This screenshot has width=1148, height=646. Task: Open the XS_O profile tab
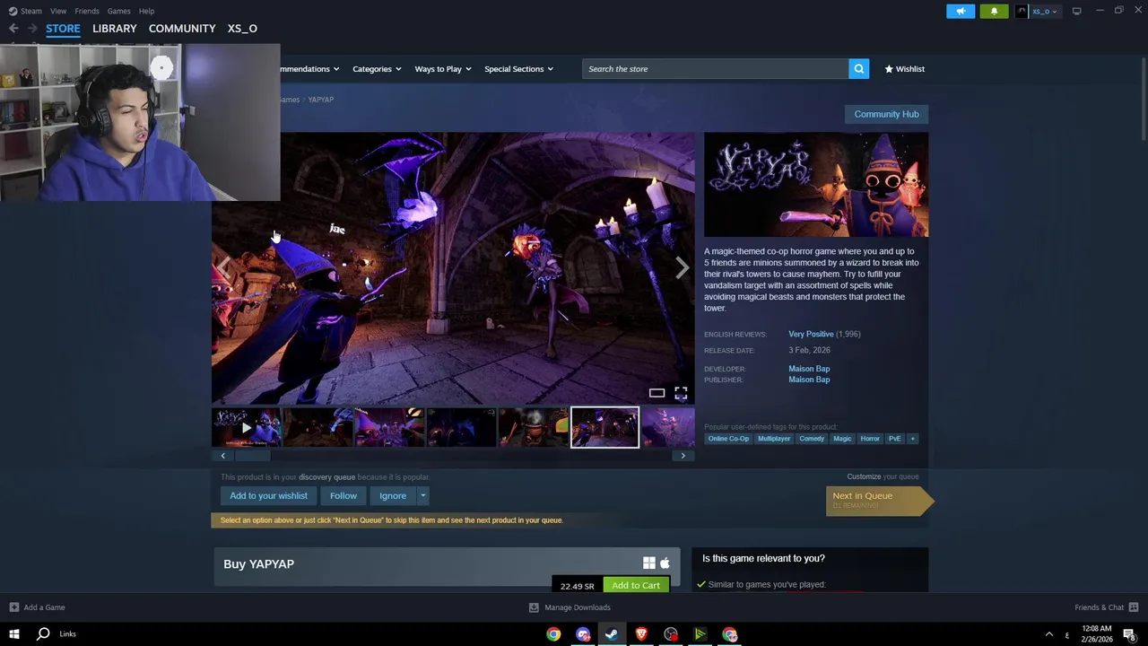coord(242,29)
